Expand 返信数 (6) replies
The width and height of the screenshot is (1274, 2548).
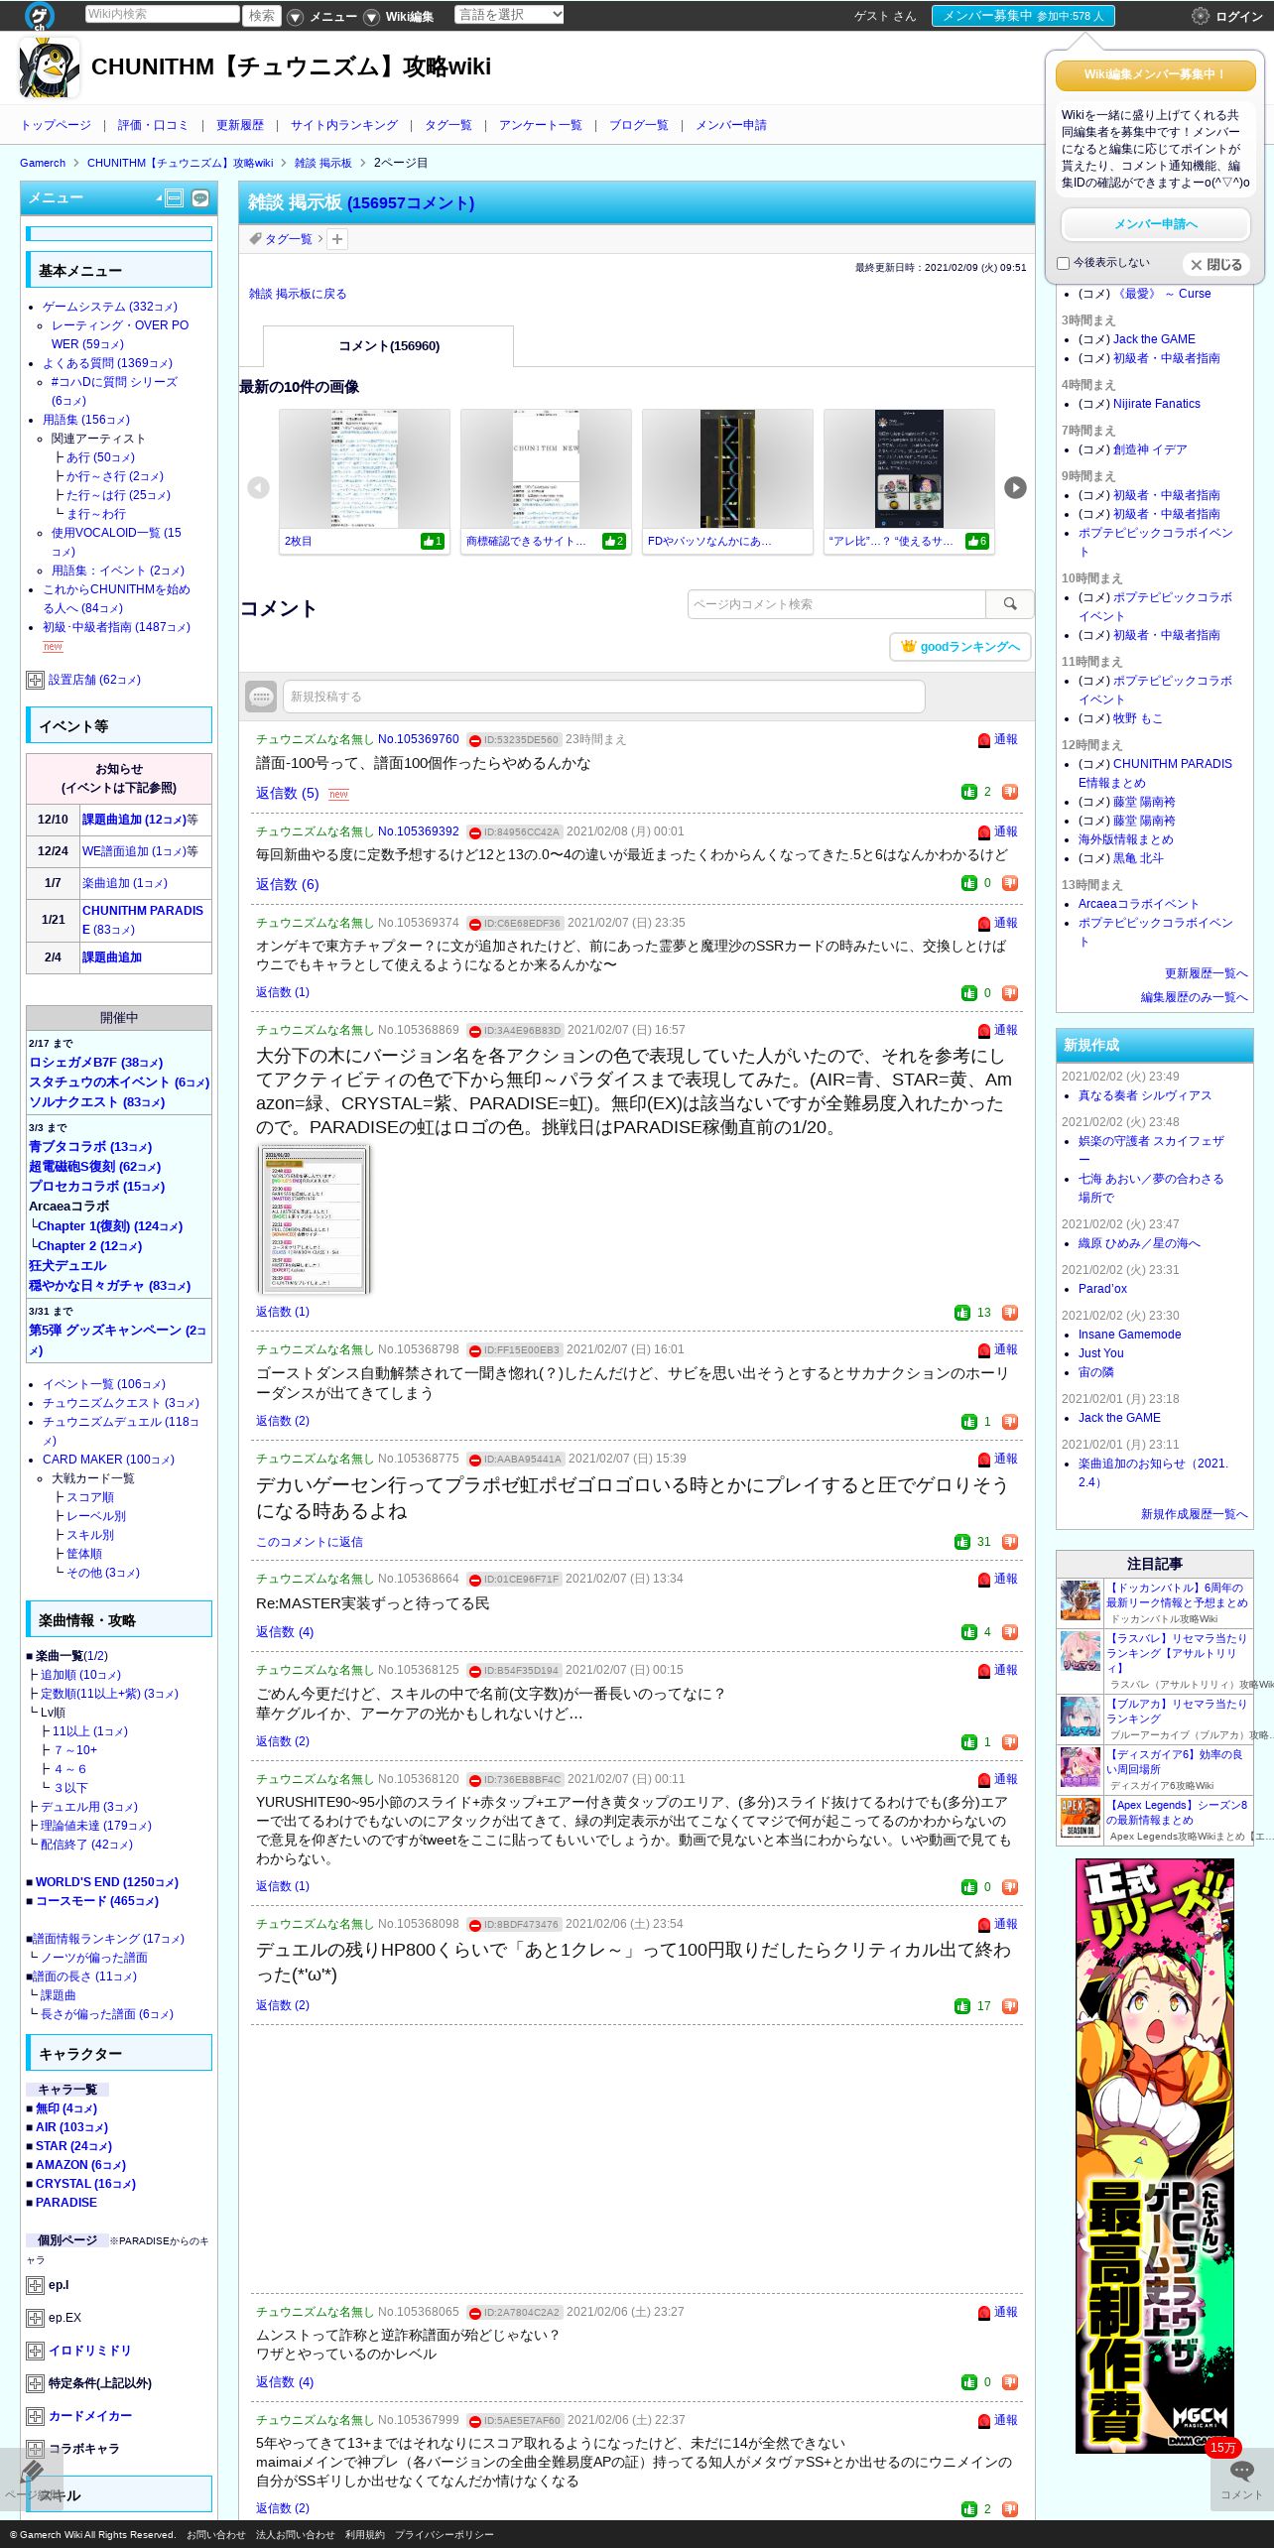pyautogui.click(x=287, y=884)
